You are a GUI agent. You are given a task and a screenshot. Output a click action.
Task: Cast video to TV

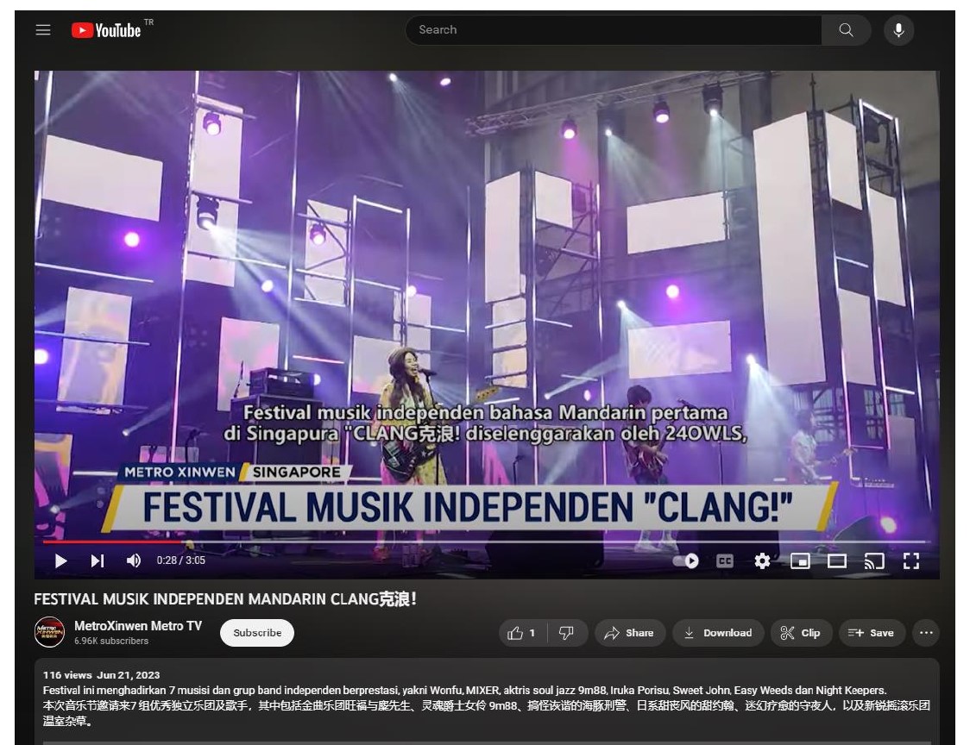pos(874,560)
